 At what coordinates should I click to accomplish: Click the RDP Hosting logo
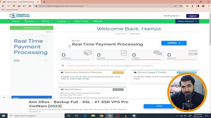tap(20, 15)
